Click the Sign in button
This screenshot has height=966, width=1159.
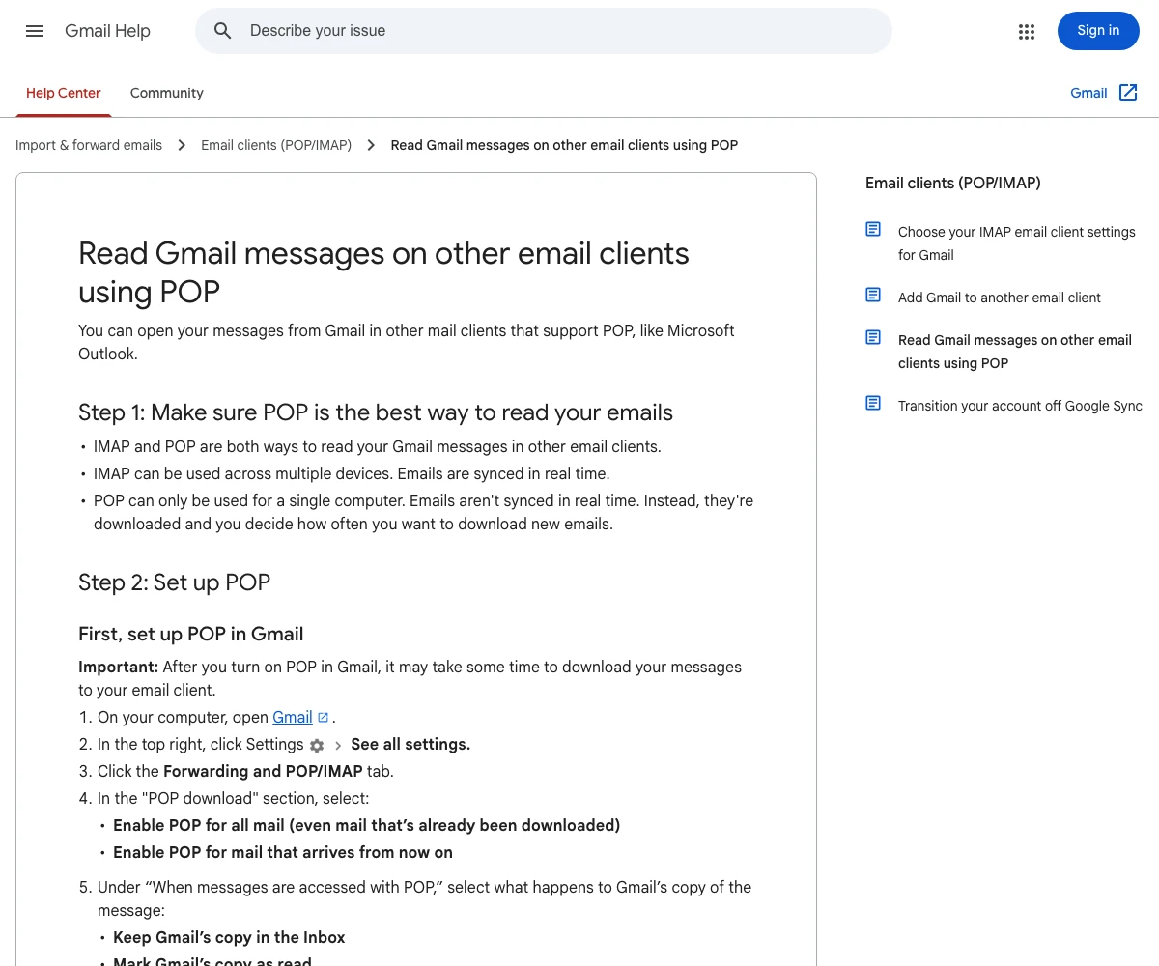click(x=1098, y=31)
